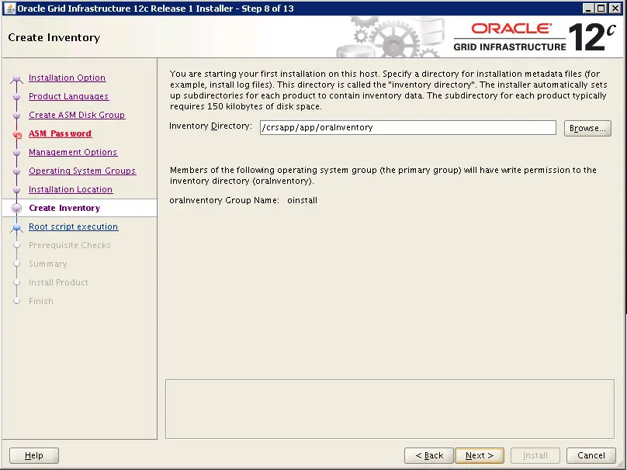Open the Installation Option step
627x470 pixels.
coord(68,78)
